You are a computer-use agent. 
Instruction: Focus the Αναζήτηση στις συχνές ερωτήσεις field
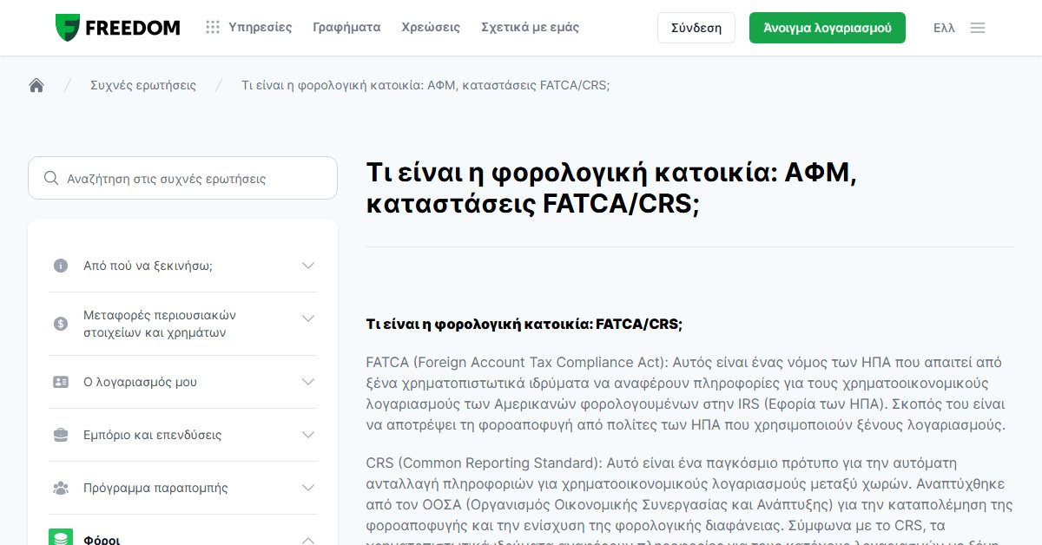coord(182,178)
